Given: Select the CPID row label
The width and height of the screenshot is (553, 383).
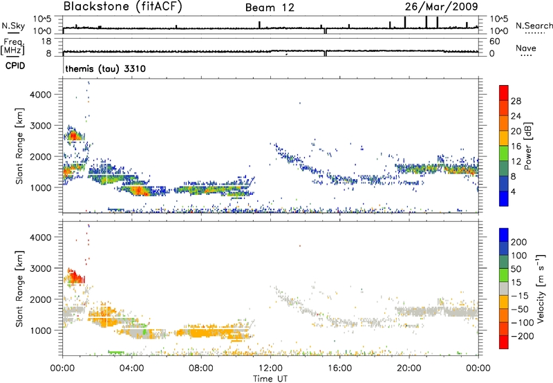Looking at the screenshot, I should pyautogui.click(x=15, y=66).
